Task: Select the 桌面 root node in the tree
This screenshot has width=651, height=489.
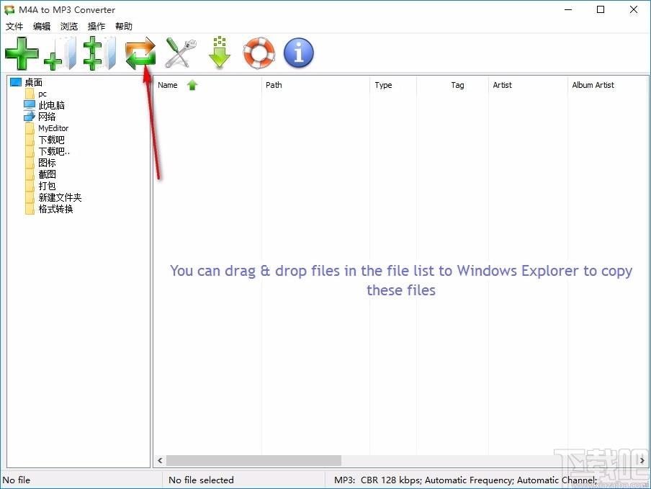Action: pos(33,82)
